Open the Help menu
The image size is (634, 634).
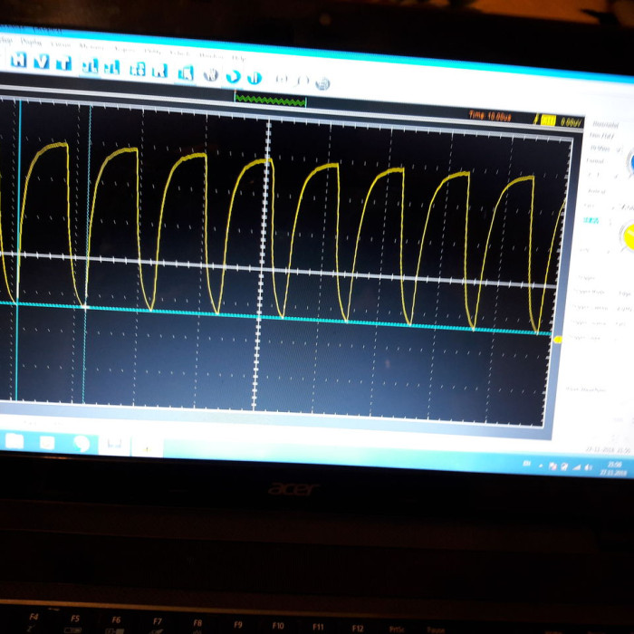[x=239, y=58]
